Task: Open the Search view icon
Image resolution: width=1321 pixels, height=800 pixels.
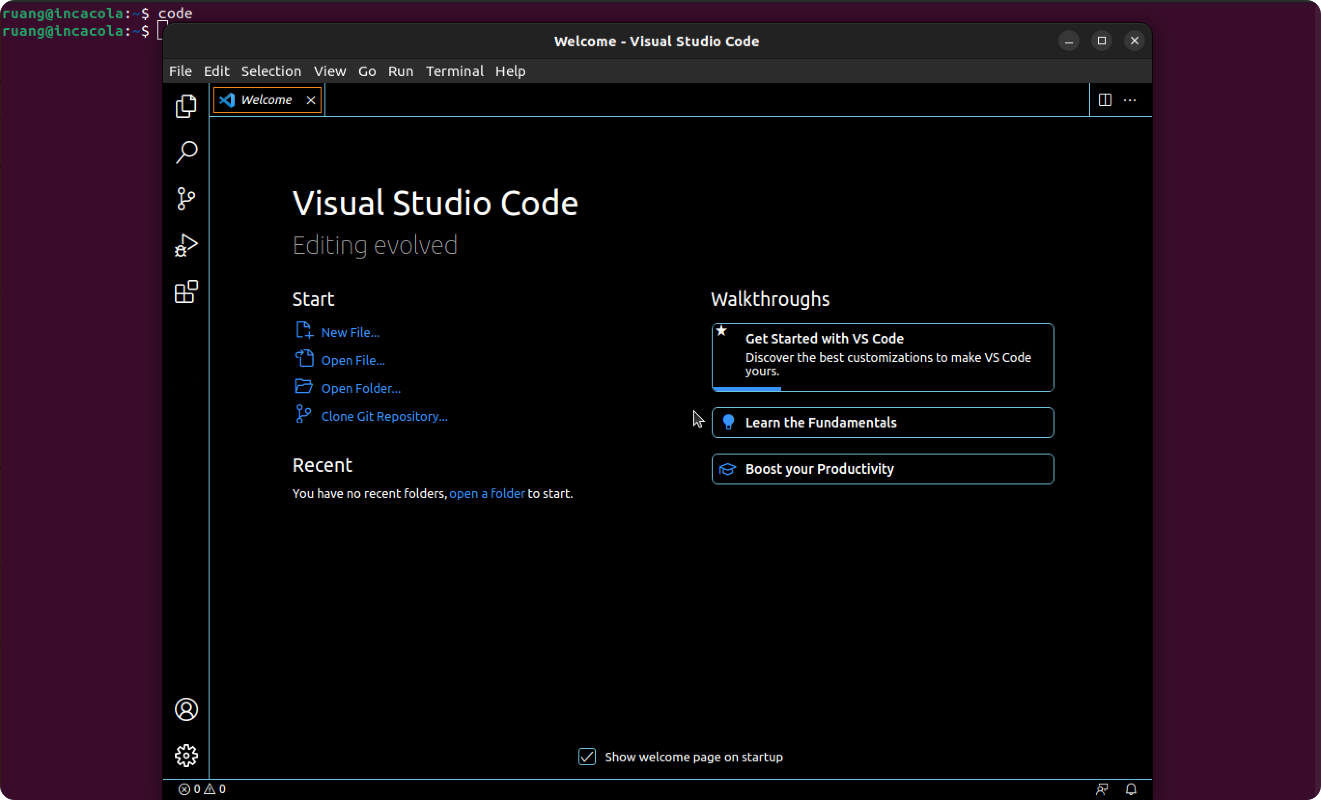Action: (x=186, y=152)
